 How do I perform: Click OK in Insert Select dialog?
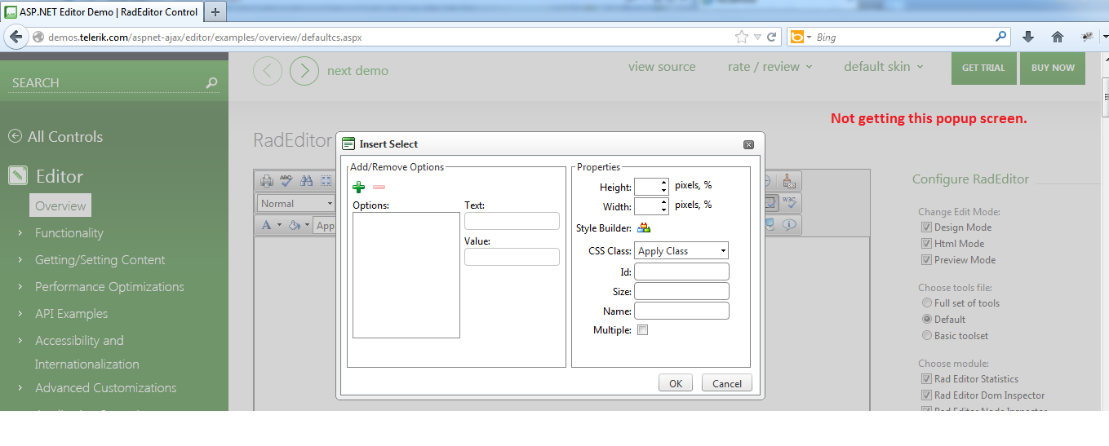(x=676, y=383)
